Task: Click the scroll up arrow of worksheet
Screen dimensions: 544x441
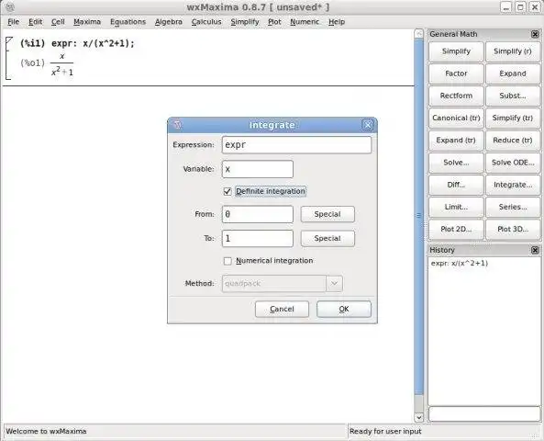Action: [x=419, y=34]
